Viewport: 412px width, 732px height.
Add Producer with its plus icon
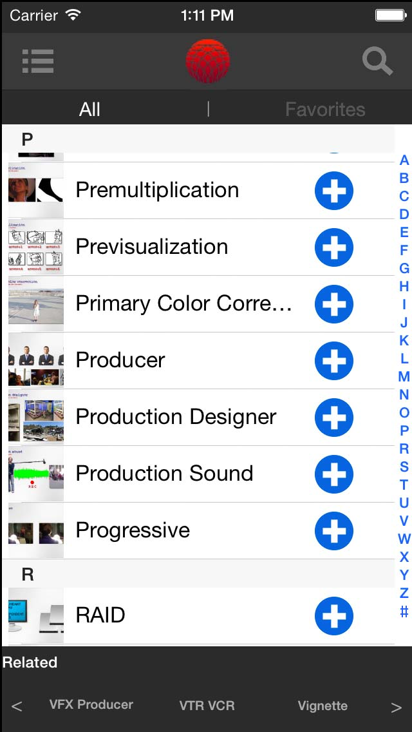point(333,361)
